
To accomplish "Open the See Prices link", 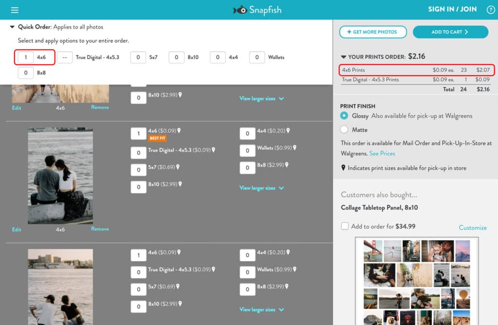I will pyautogui.click(x=382, y=154).
